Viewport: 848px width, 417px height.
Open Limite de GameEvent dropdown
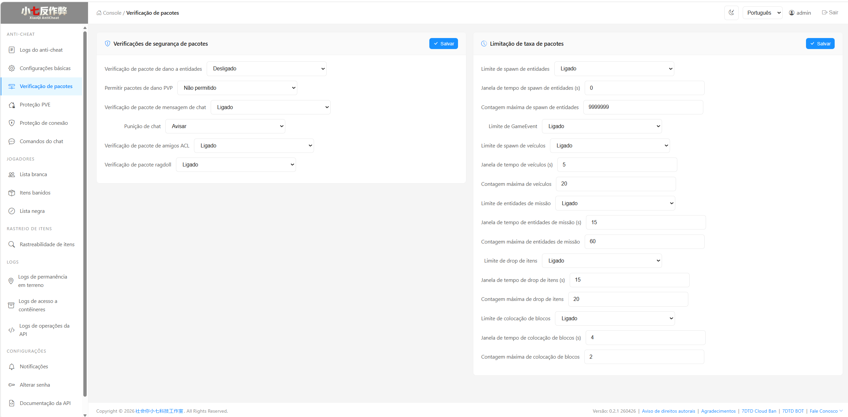pyautogui.click(x=602, y=126)
